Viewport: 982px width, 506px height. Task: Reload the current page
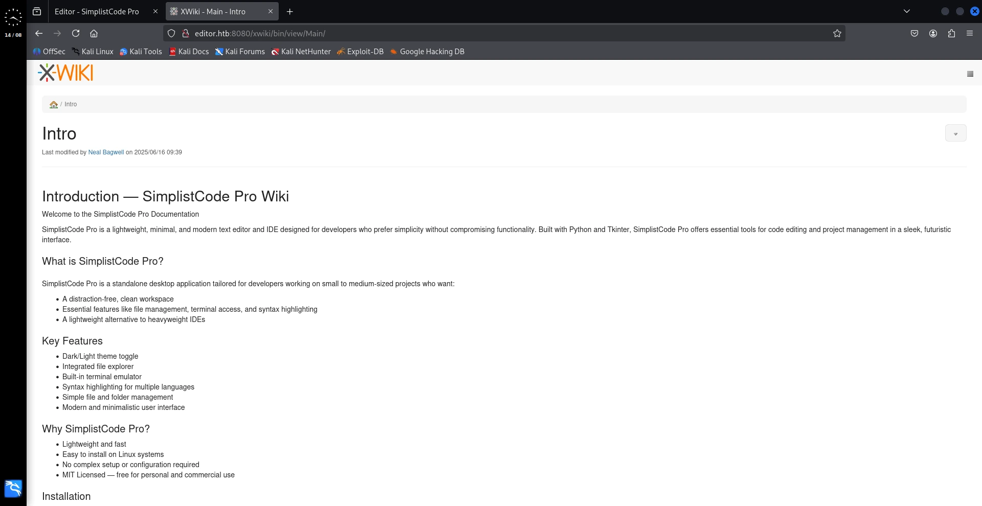(75, 33)
